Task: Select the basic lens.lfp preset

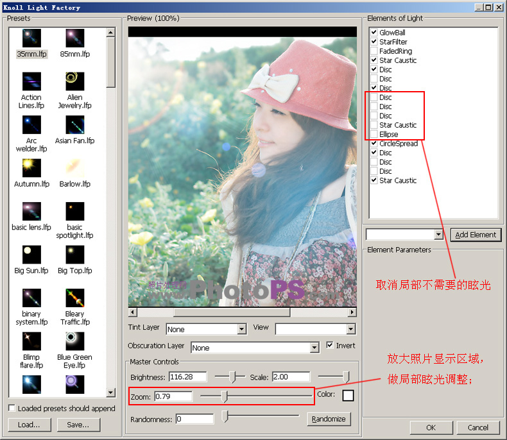Action: [x=31, y=211]
